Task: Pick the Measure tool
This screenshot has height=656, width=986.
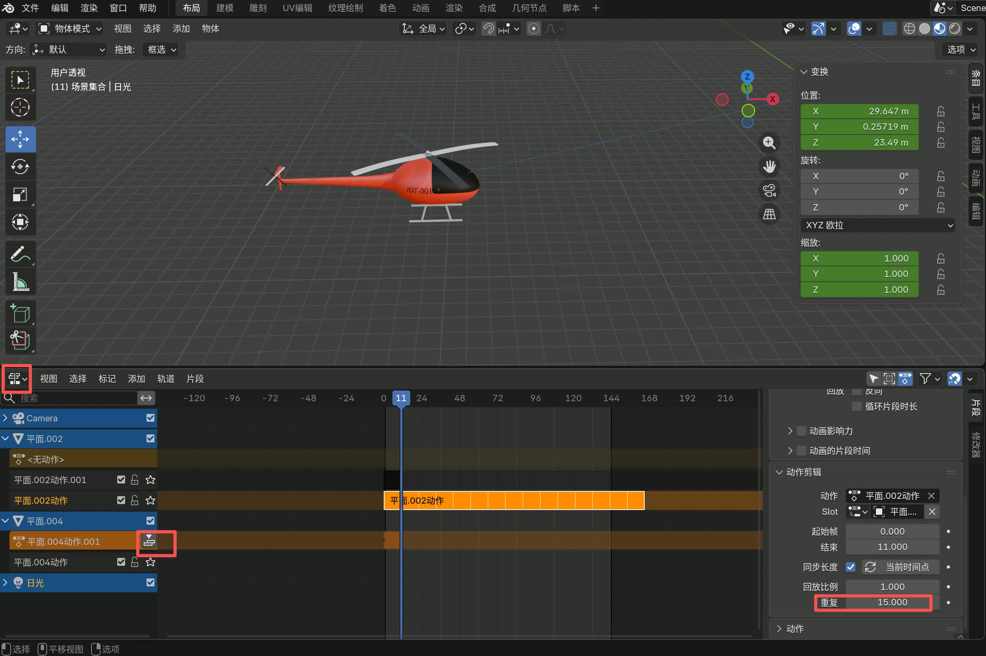Action: (20, 282)
